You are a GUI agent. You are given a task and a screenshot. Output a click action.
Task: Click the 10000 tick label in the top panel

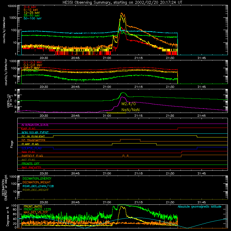12,6
